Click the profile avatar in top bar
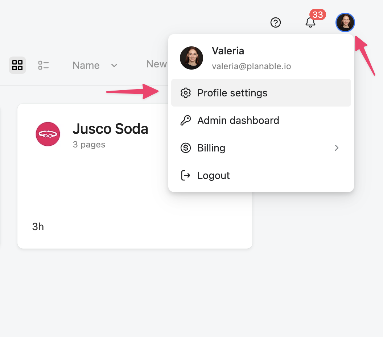383x337 pixels. (x=345, y=22)
